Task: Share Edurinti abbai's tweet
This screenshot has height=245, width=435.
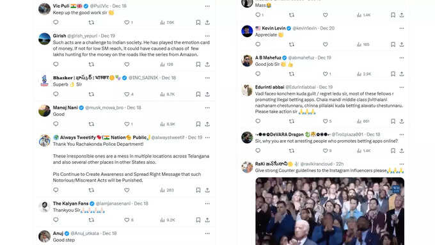Action: (x=402, y=122)
